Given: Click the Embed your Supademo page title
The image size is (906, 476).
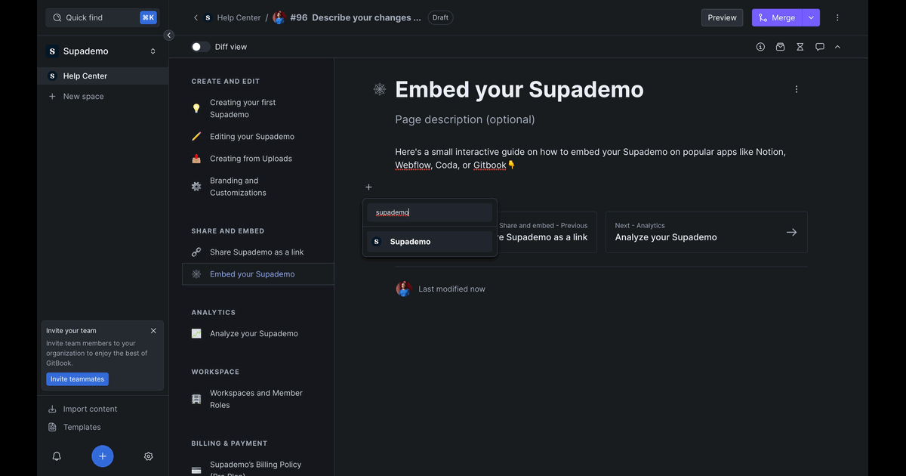Looking at the screenshot, I should pos(519,89).
